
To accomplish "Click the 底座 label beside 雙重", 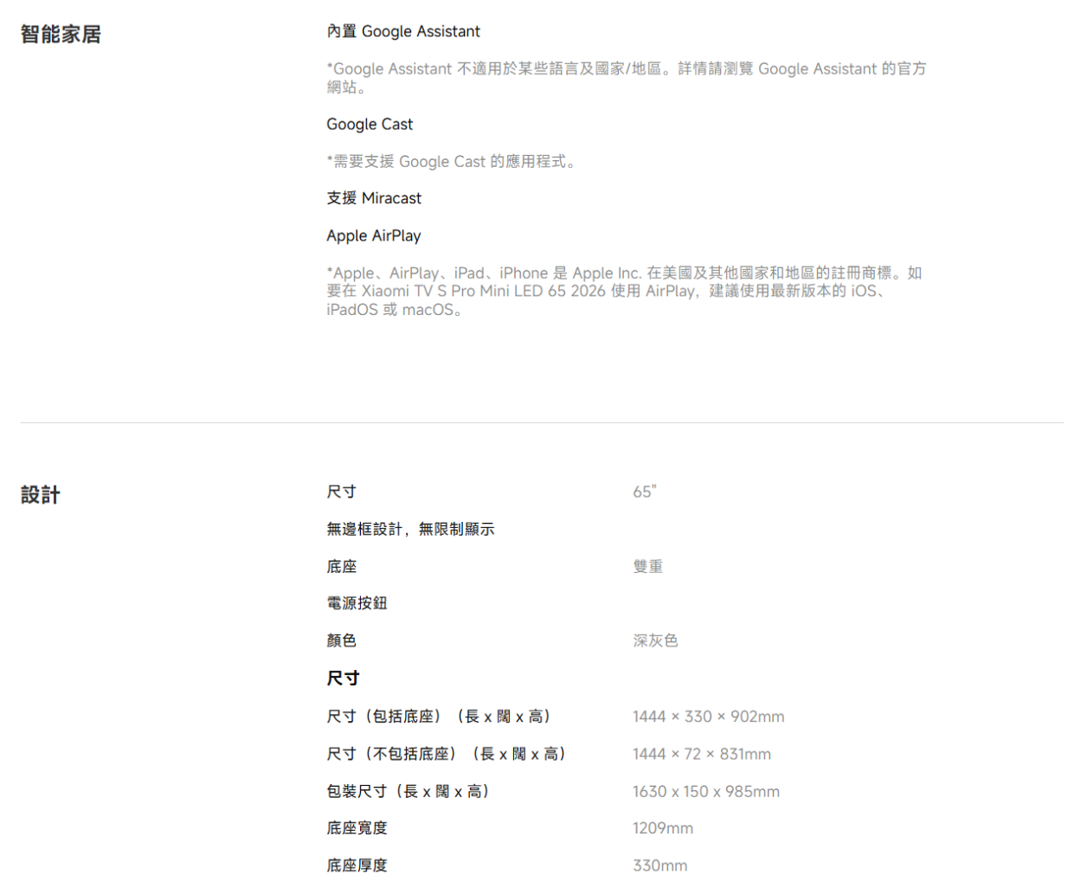I will pyautogui.click(x=341, y=566).
